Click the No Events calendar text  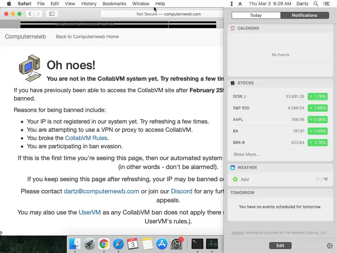280,55
